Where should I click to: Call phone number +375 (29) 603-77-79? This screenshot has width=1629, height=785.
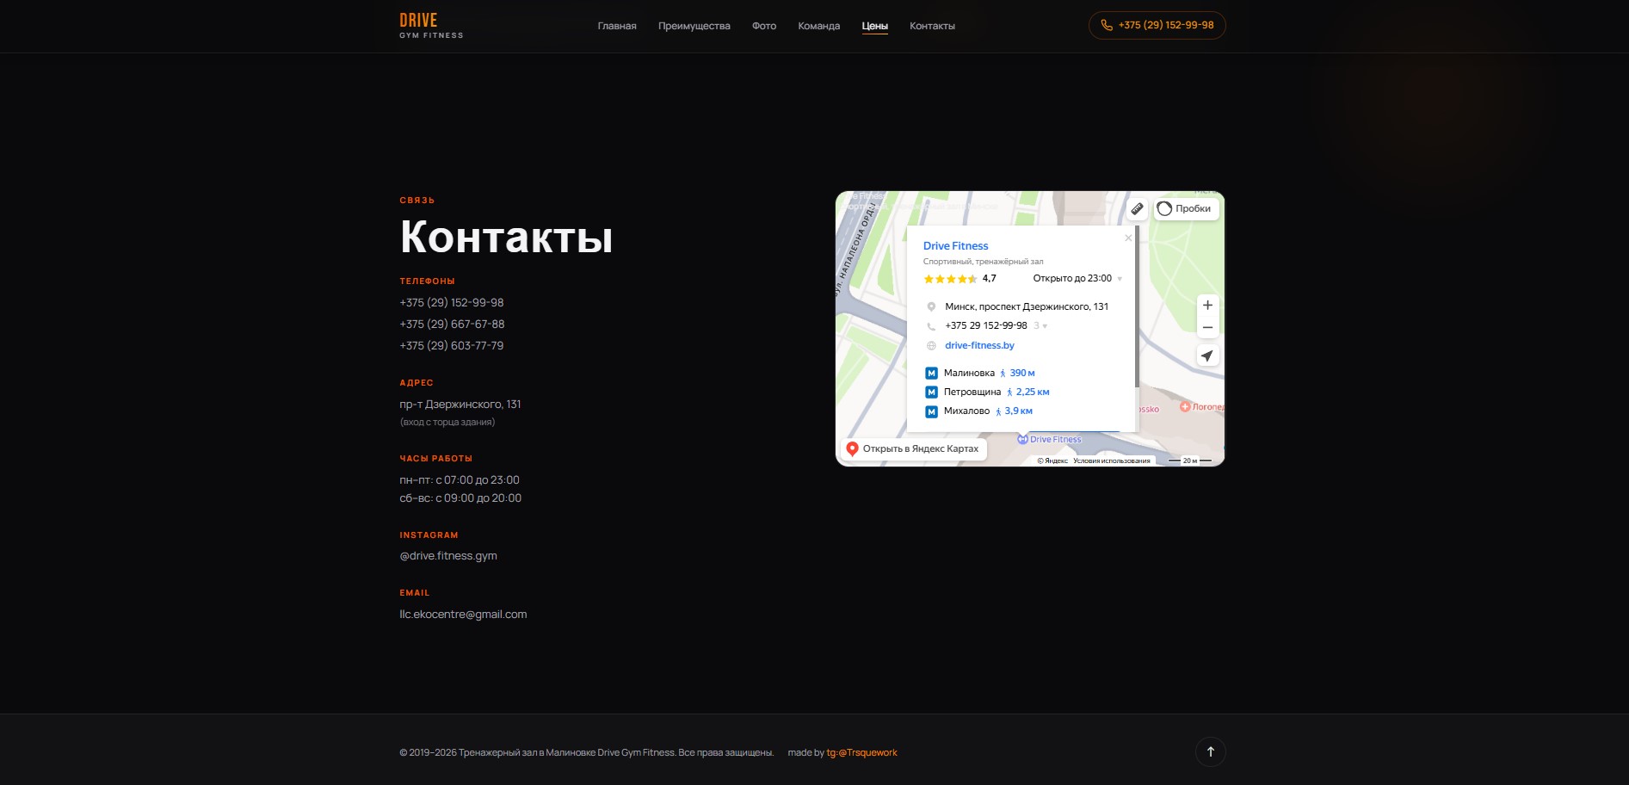452,346
